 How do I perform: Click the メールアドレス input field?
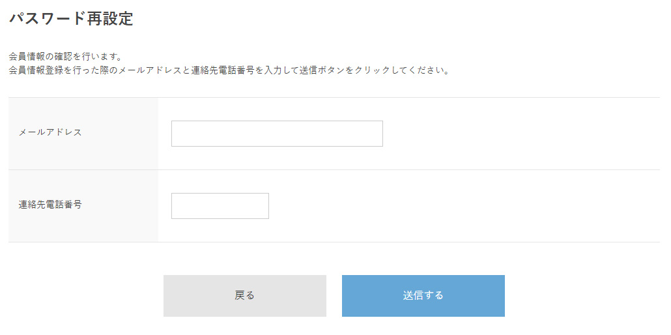[277, 134]
